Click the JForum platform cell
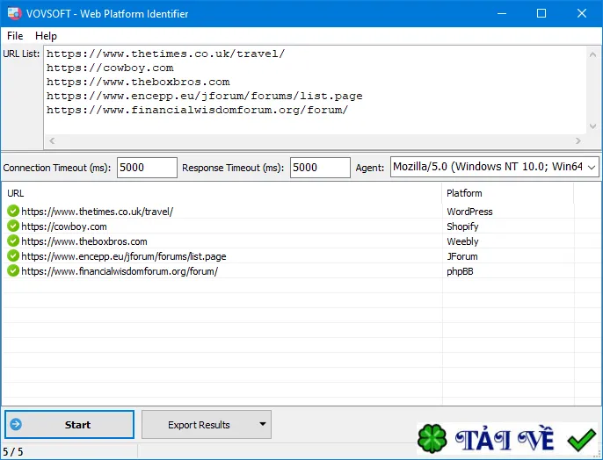603x460 pixels. [x=461, y=256]
